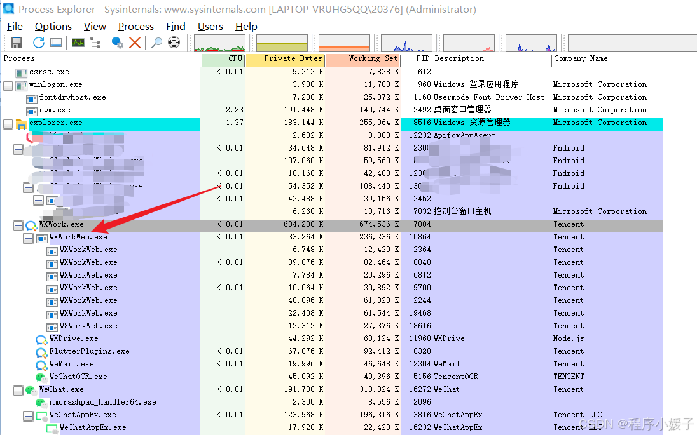
Task: Click the csrss.exe process icon
Action: 21,73
